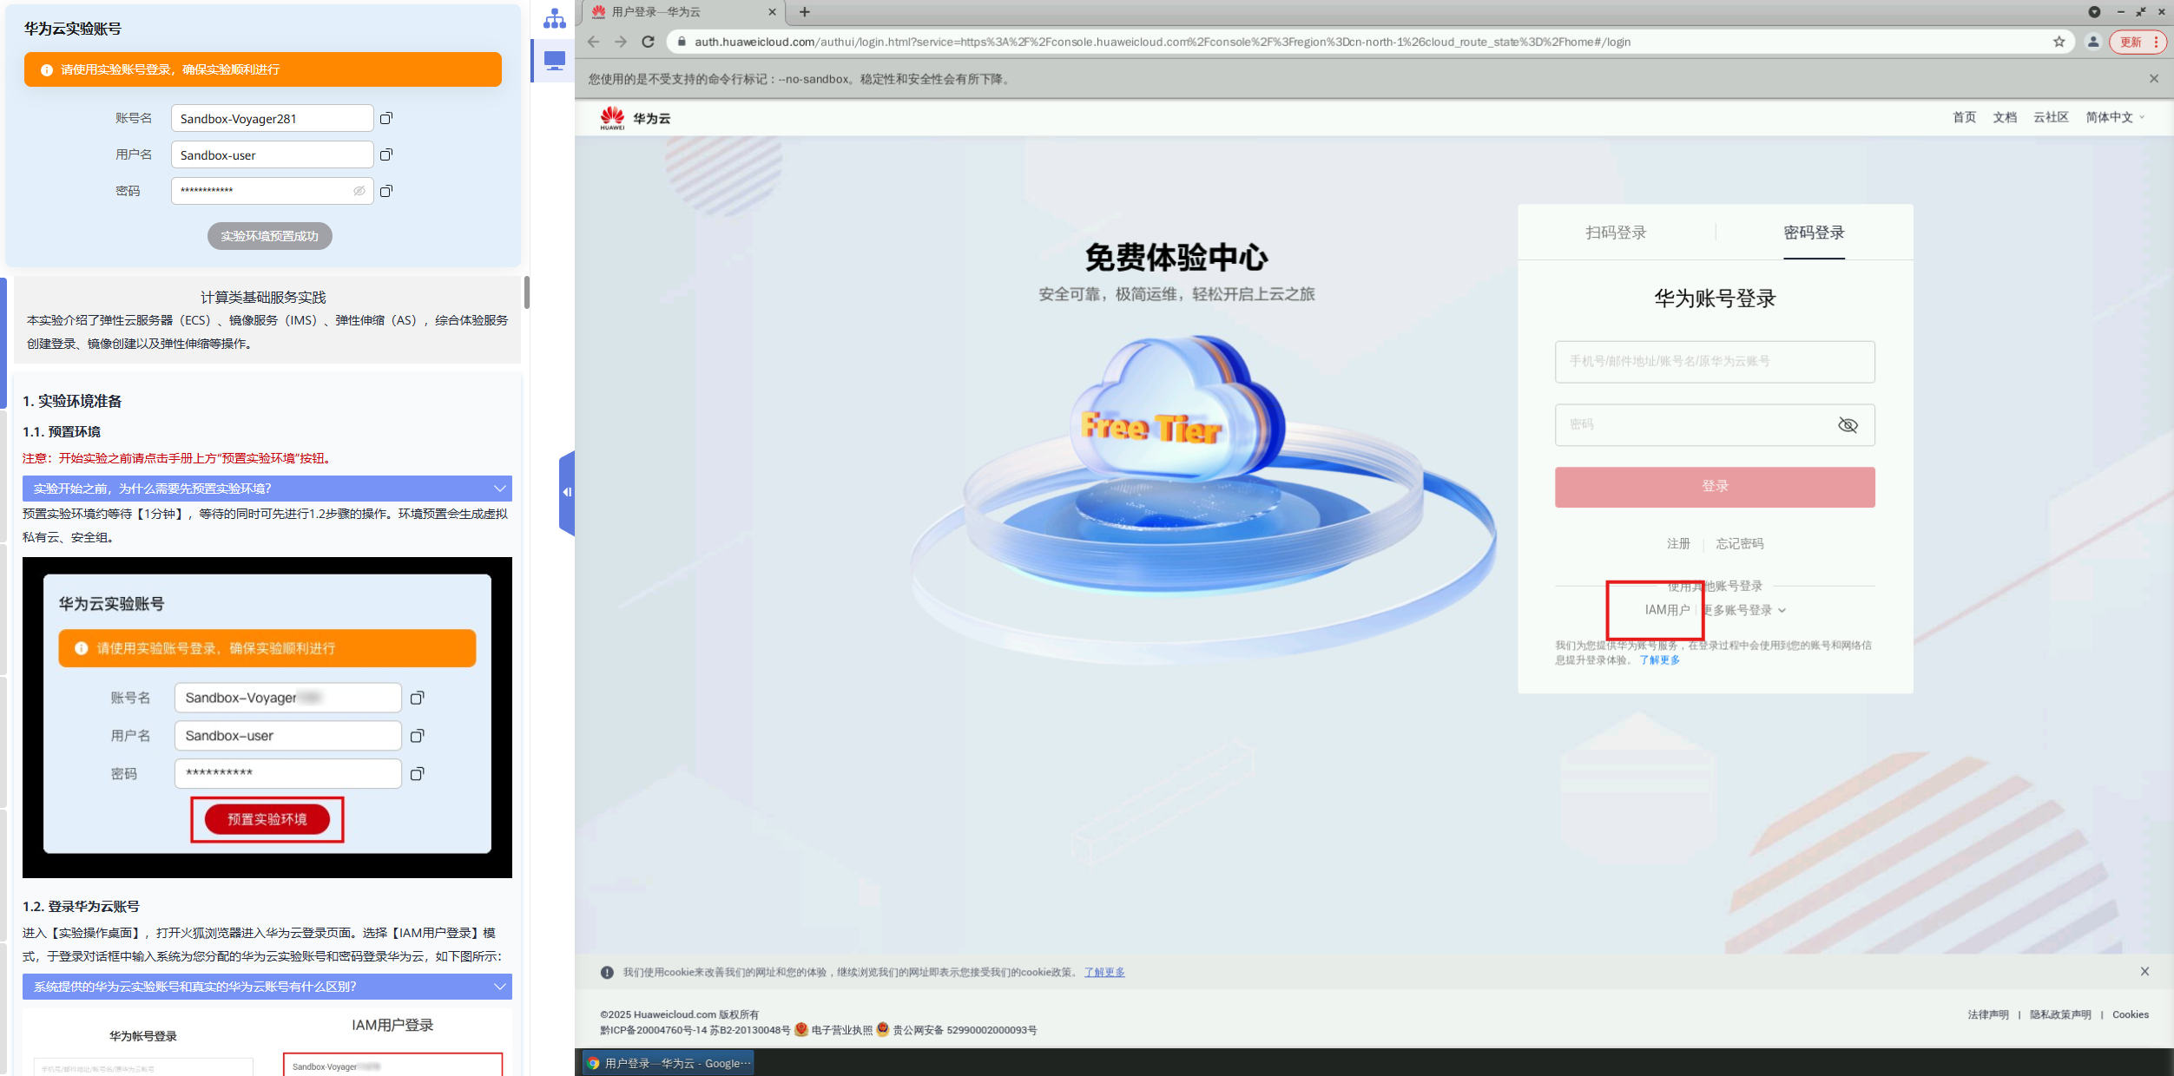Click the topology diagram sidebar icon
Screen dimensions: 2174x1076
point(554,19)
